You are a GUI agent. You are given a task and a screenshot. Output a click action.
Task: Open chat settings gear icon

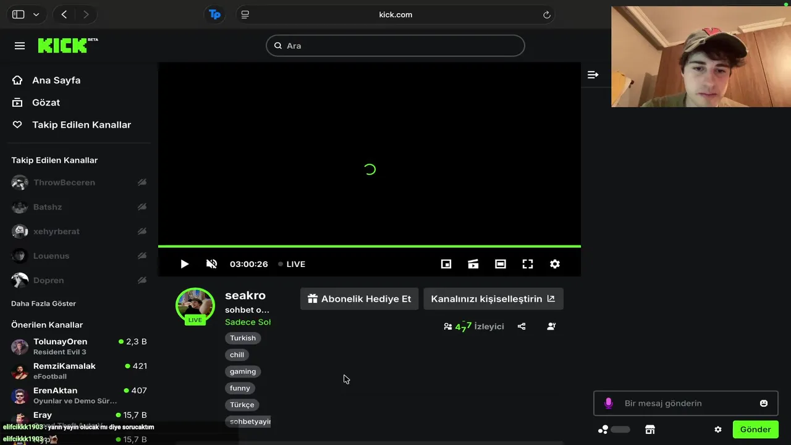click(x=718, y=430)
